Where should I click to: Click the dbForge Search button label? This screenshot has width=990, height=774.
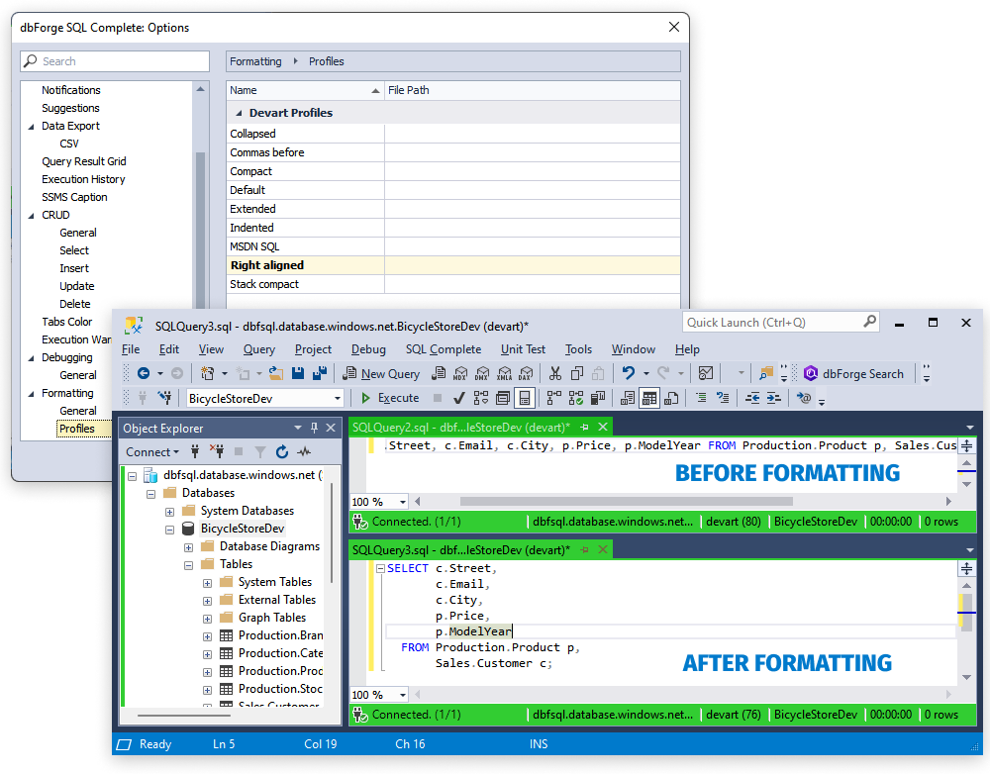863,374
